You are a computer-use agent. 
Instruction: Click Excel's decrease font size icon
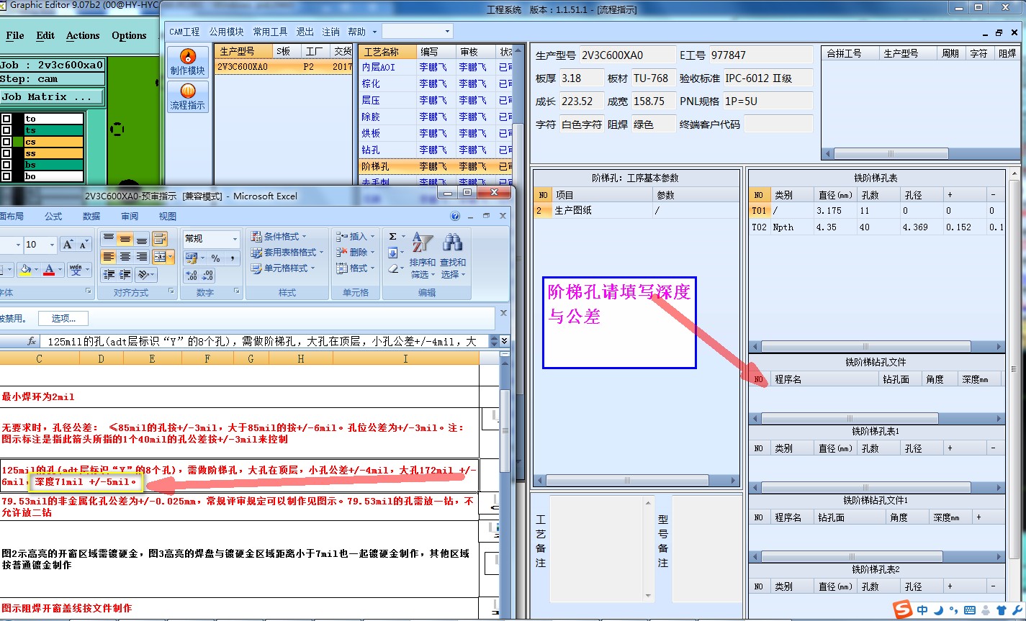pos(83,245)
